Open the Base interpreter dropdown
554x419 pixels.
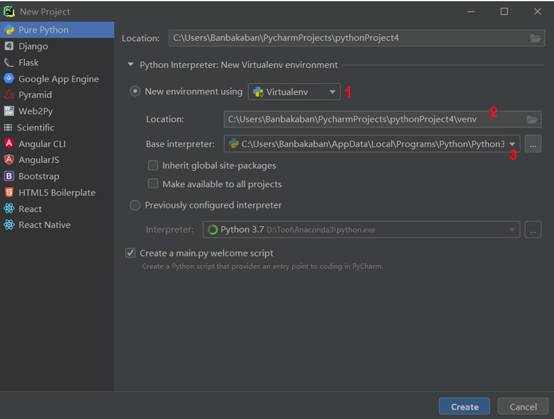(x=372, y=144)
